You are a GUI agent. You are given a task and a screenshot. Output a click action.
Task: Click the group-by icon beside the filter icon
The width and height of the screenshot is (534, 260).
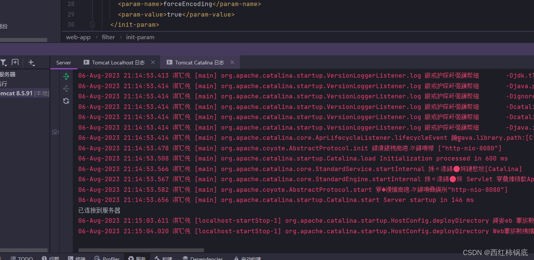pos(15,62)
